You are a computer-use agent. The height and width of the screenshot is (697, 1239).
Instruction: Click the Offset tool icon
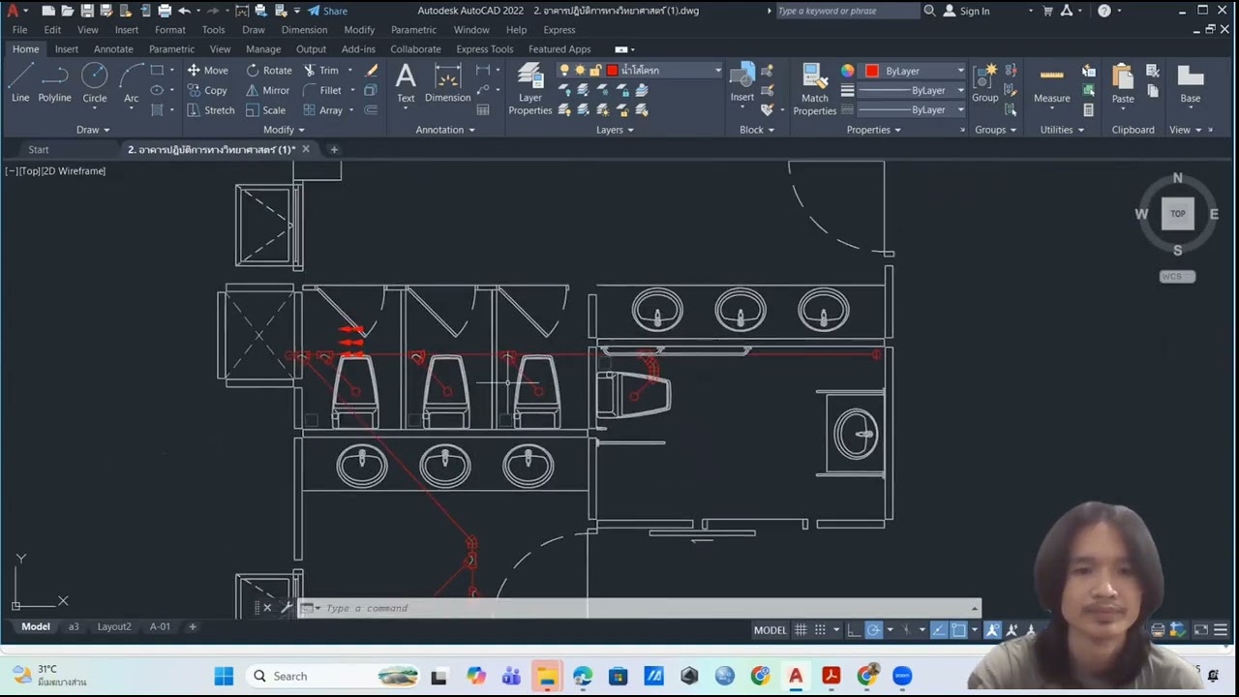371,110
